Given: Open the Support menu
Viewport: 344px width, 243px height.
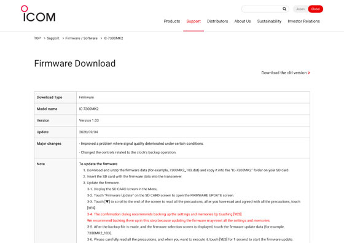Looking at the screenshot, I should click(x=193, y=21).
